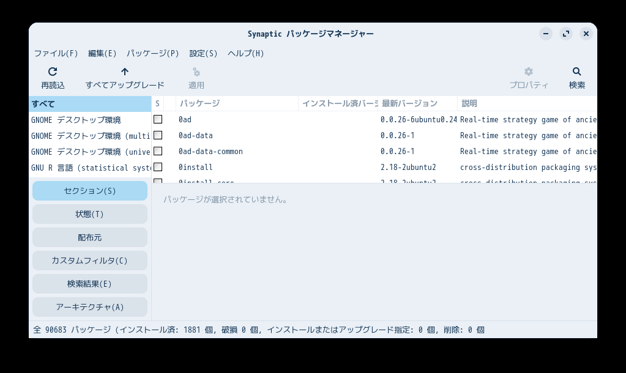
Task: Click the 再読込 reload icon
Action: point(53,72)
